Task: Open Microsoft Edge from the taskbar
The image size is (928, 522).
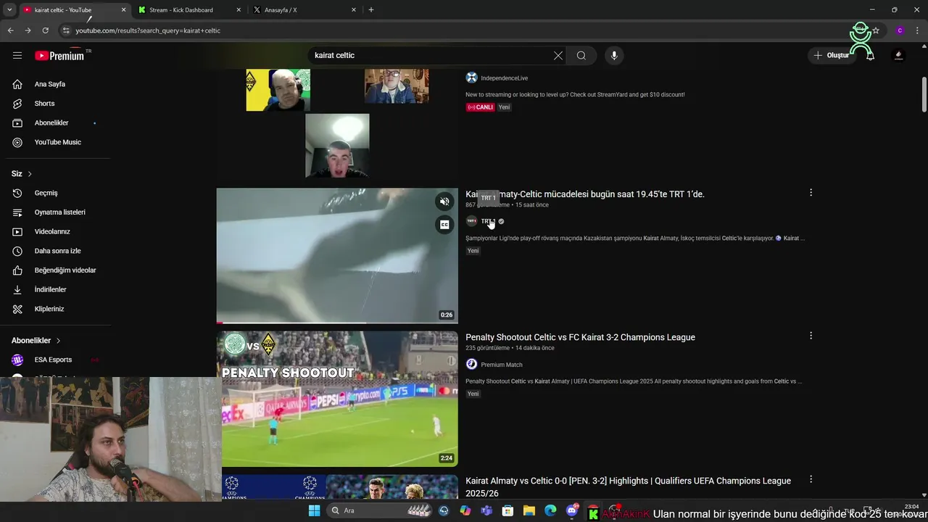Action: (x=550, y=510)
